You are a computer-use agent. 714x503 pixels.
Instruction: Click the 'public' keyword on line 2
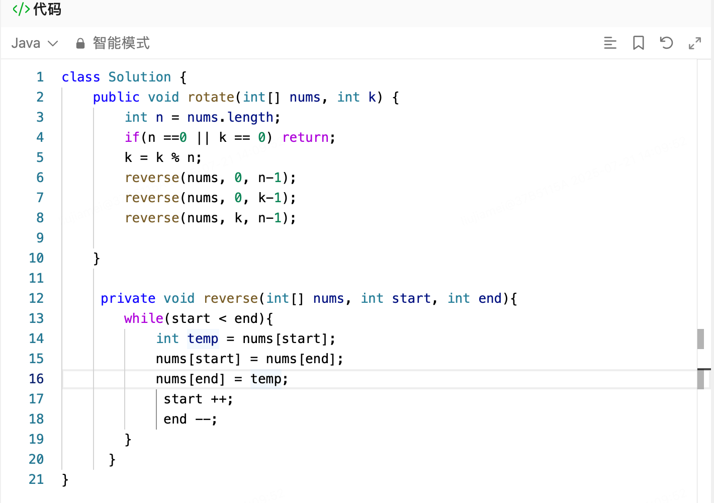116,97
